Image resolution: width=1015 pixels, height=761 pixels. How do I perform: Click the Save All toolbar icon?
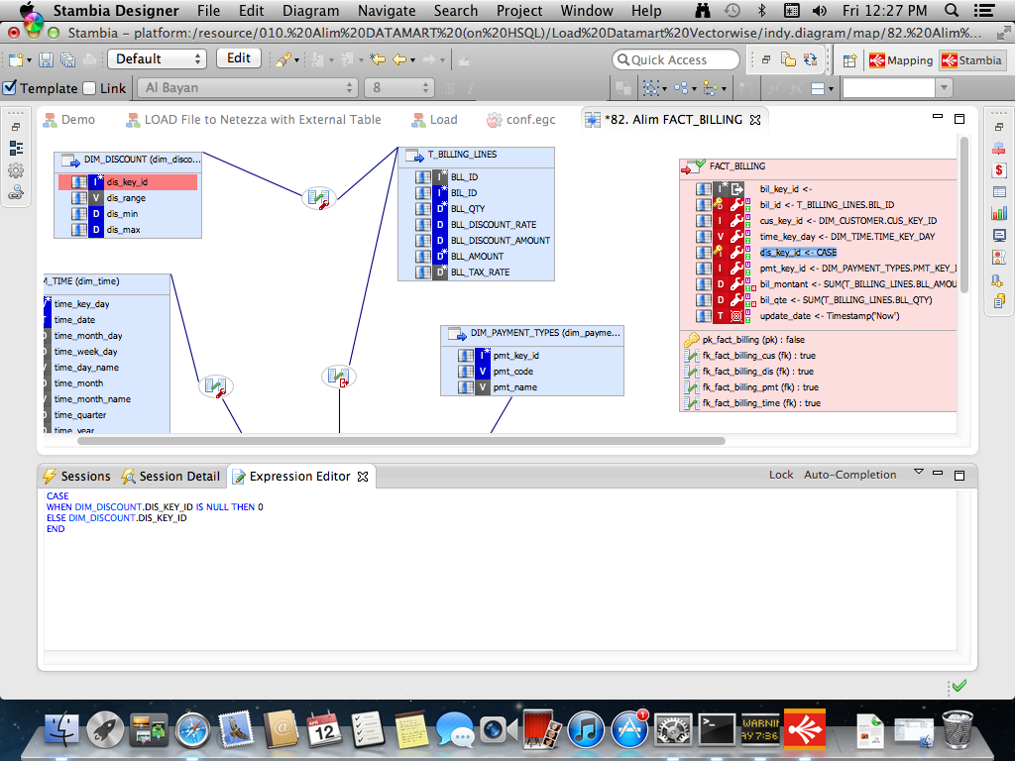[67, 60]
